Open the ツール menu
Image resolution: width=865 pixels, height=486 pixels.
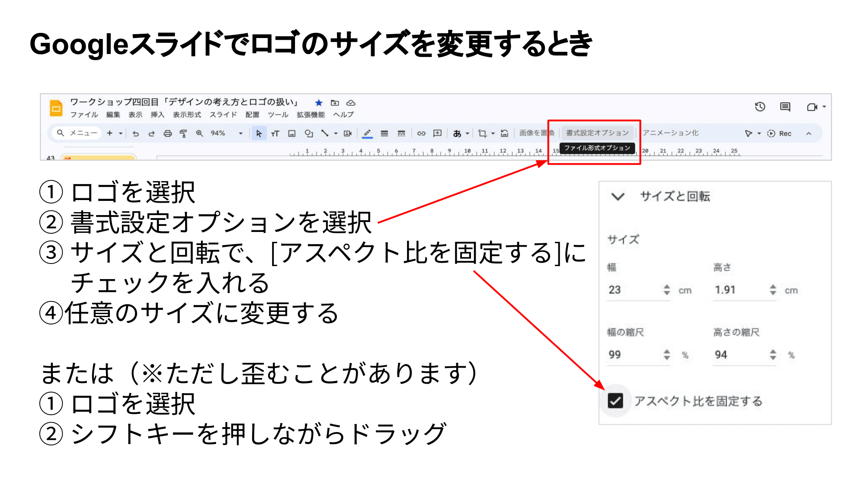(x=278, y=114)
